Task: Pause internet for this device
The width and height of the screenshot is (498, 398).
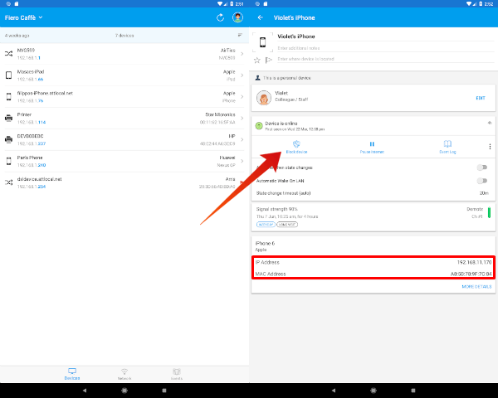Action: coord(372,147)
